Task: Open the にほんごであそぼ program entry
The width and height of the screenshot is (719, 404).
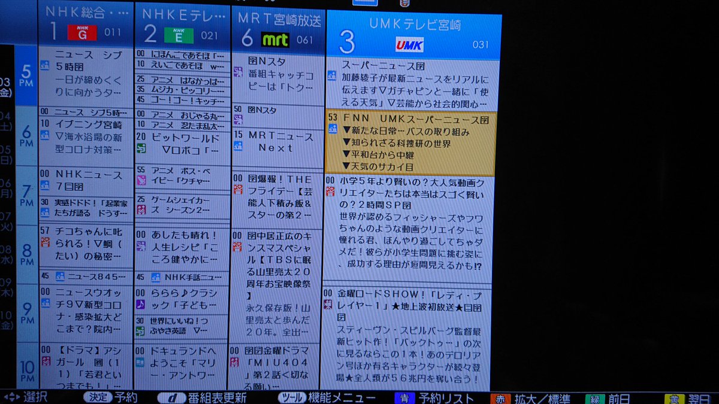Action: (182, 55)
